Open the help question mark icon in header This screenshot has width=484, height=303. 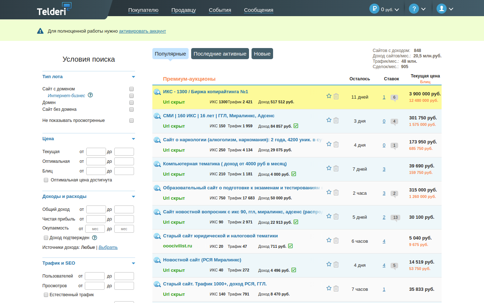[414, 9]
